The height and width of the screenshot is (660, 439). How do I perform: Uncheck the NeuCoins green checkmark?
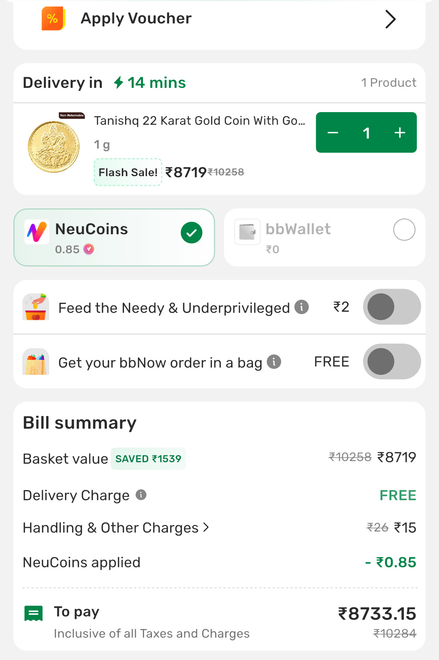(191, 233)
